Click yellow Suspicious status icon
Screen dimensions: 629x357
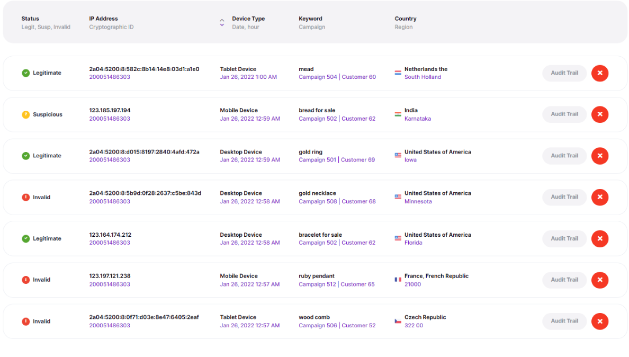[25, 114]
